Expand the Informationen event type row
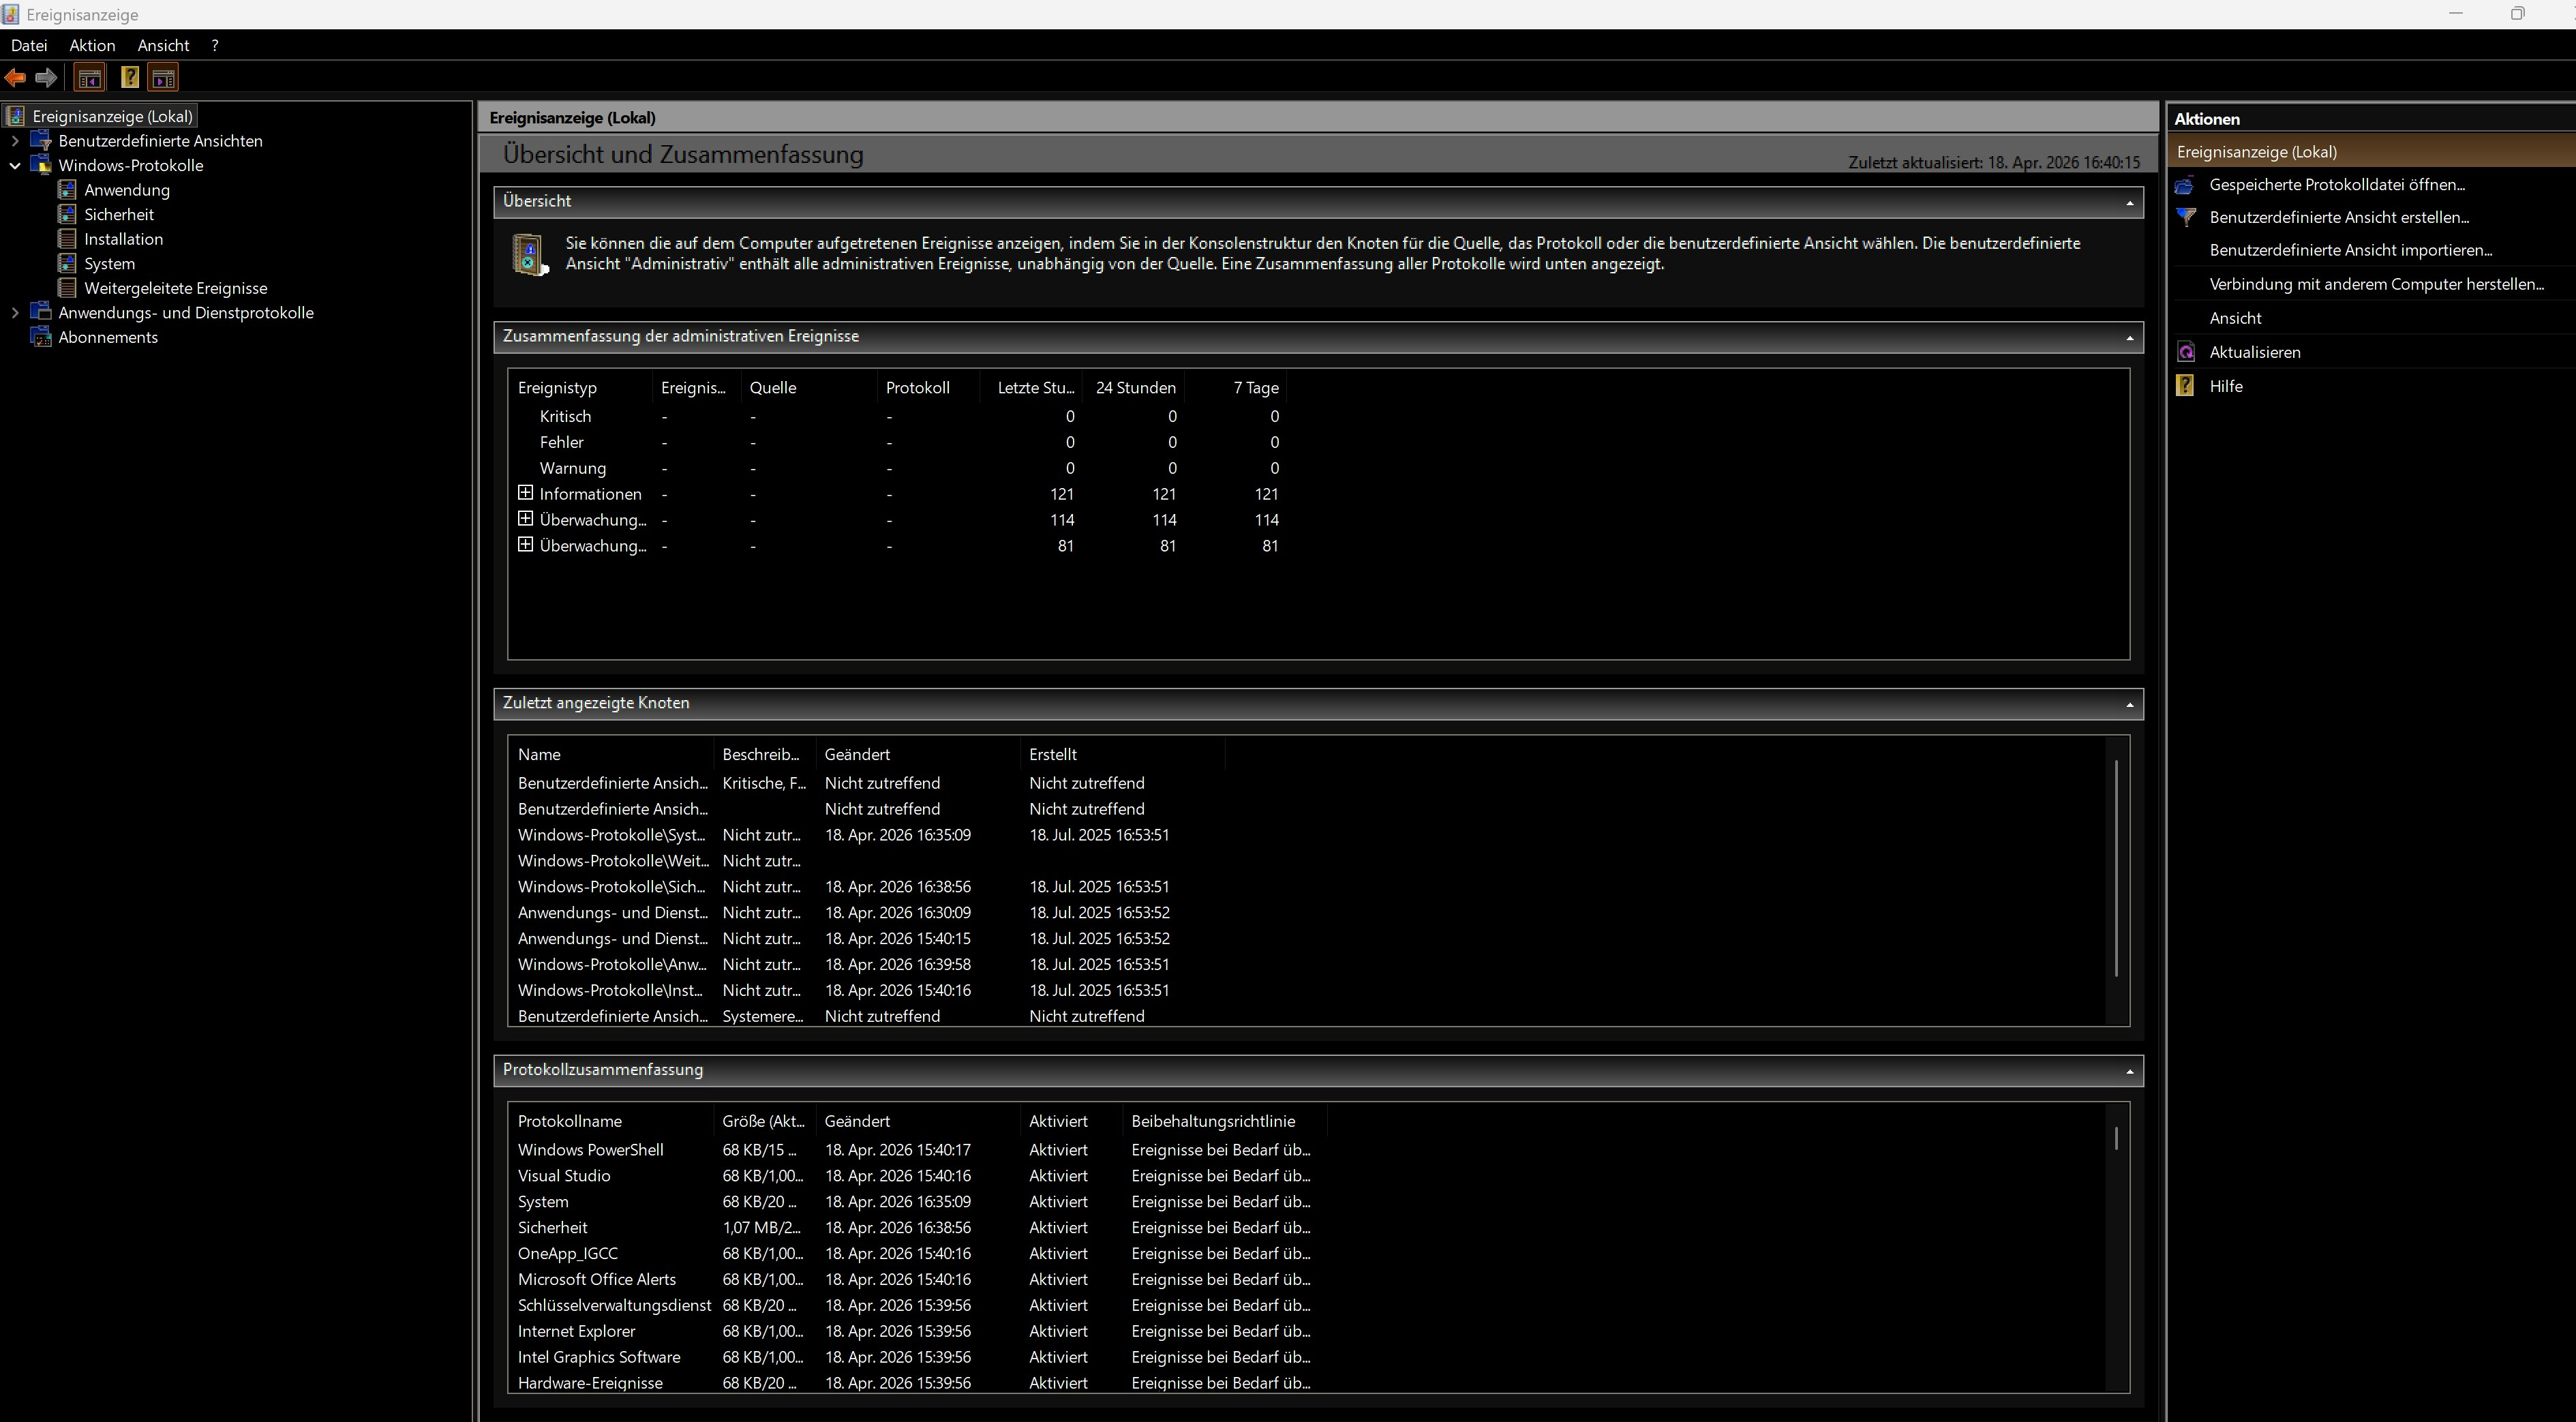Viewport: 2576px width, 1422px height. click(525, 493)
